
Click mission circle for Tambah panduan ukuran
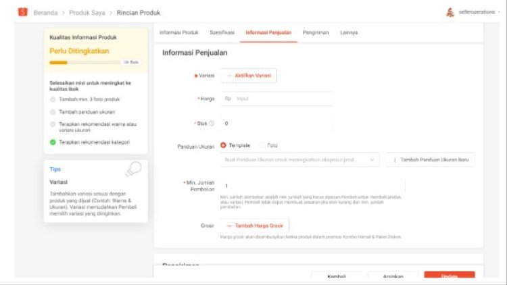[53, 111]
